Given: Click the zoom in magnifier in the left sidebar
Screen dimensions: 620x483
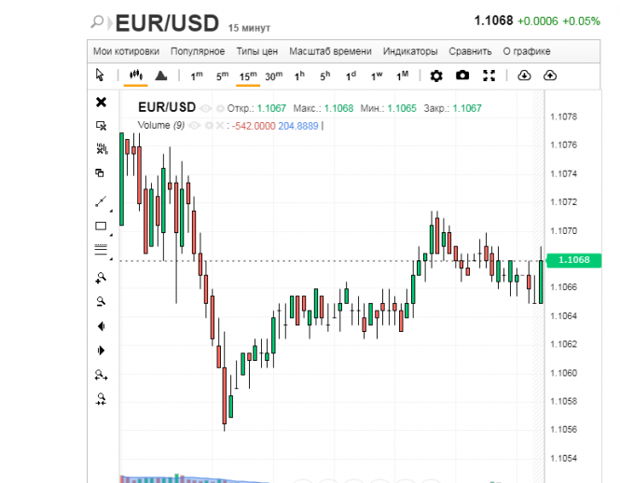Looking at the screenshot, I should point(101,278).
